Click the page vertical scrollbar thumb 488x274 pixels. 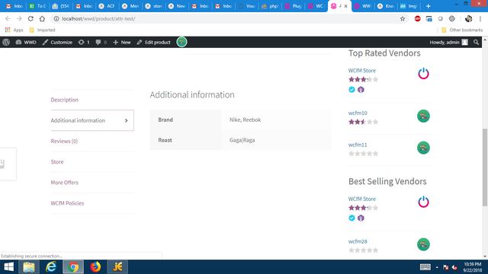(485, 167)
